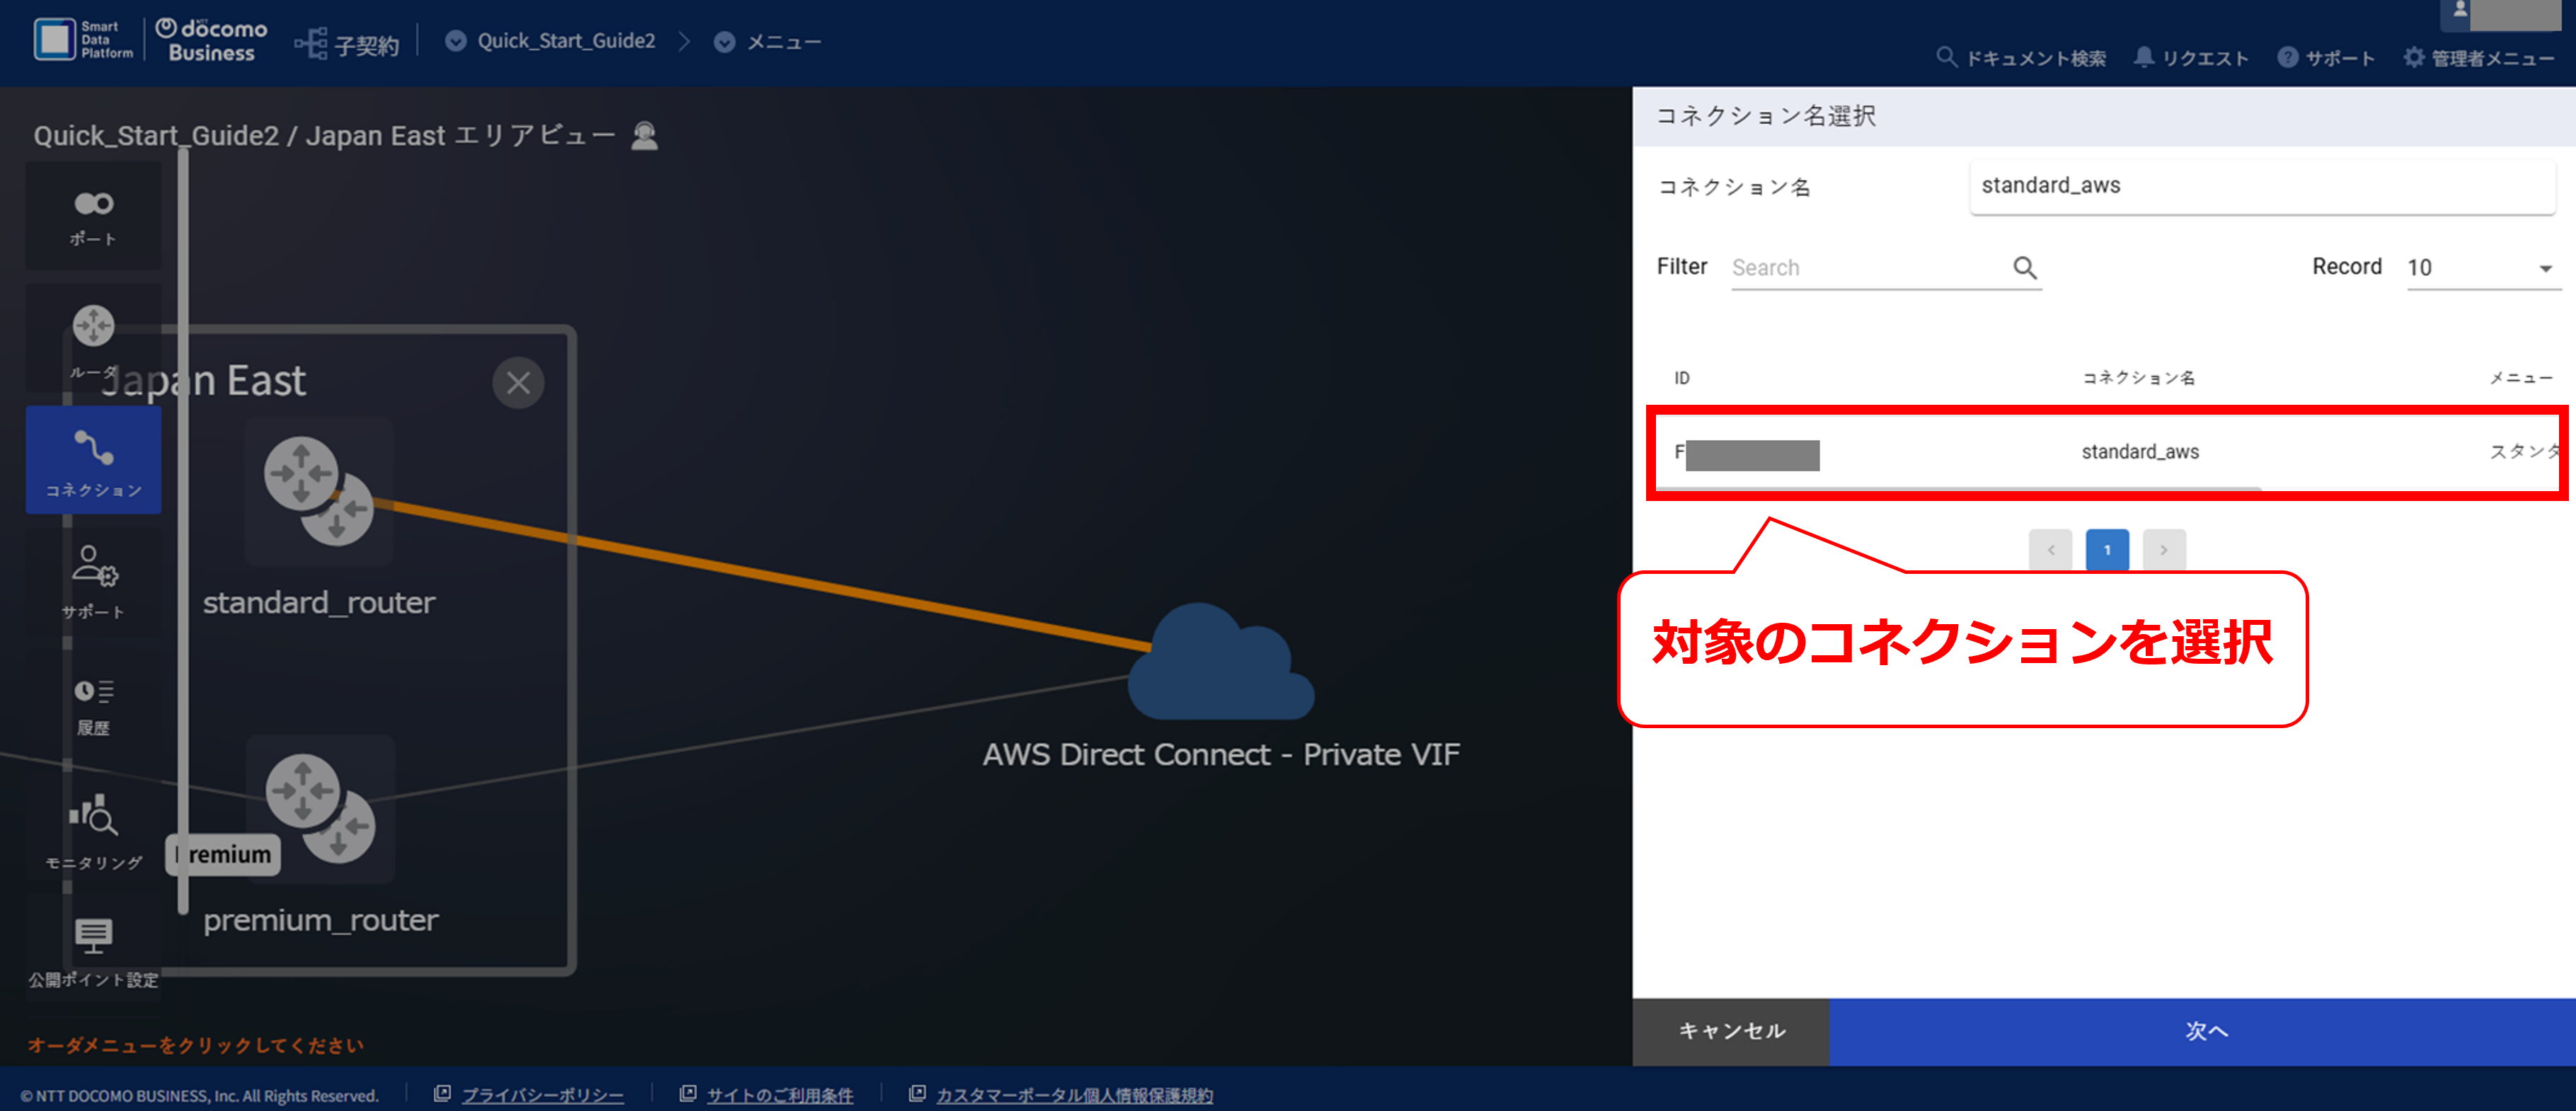Click the premium_router node icon

[x=320, y=809]
